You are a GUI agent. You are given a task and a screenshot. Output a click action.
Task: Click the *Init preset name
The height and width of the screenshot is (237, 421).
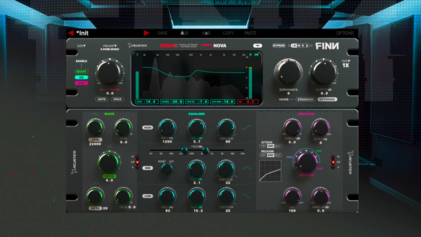(82, 33)
